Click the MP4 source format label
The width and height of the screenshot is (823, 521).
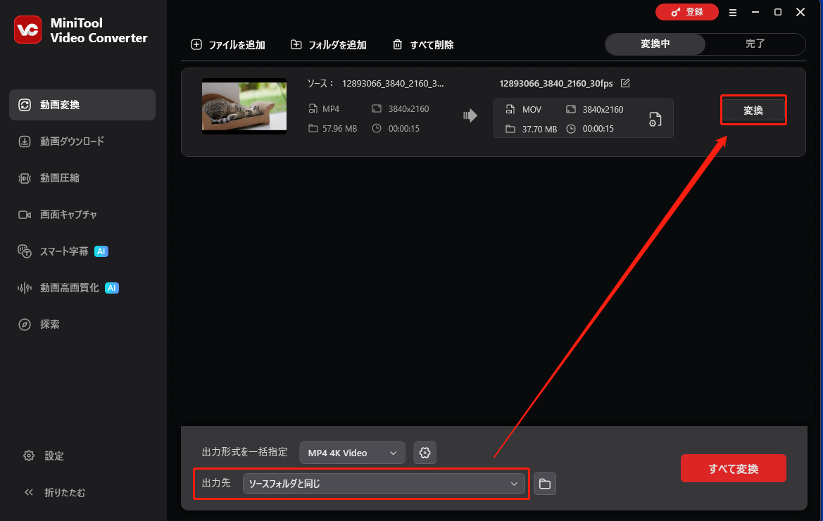tap(331, 109)
